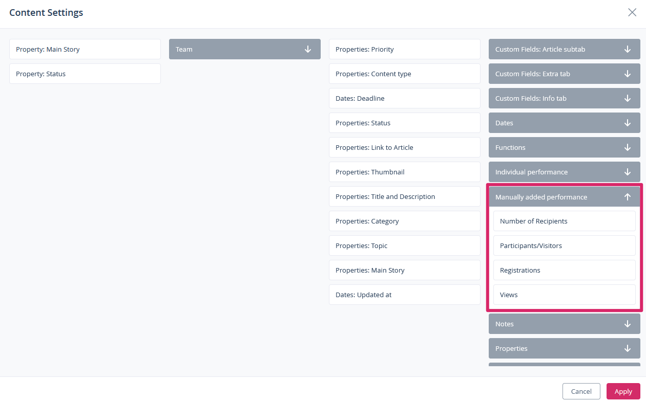The height and width of the screenshot is (402, 646).
Task: Expand the Notes section
Action: pos(564,324)
